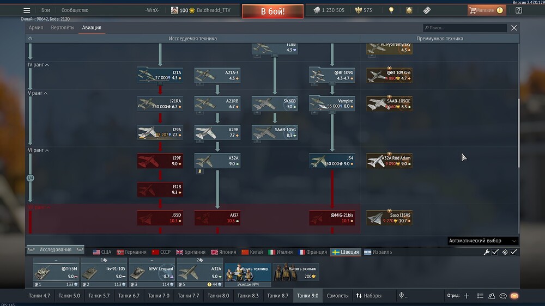Select the Авиация tab
Viewport: 545px width, 306px height.
[92, 27]
